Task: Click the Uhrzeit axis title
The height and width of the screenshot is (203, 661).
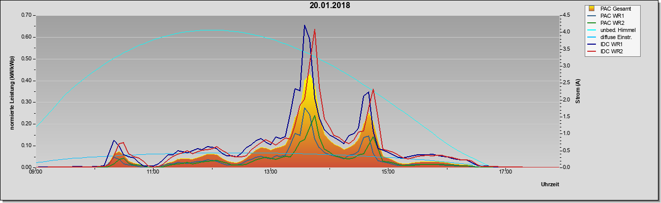Action: click(x=550, y=185)
